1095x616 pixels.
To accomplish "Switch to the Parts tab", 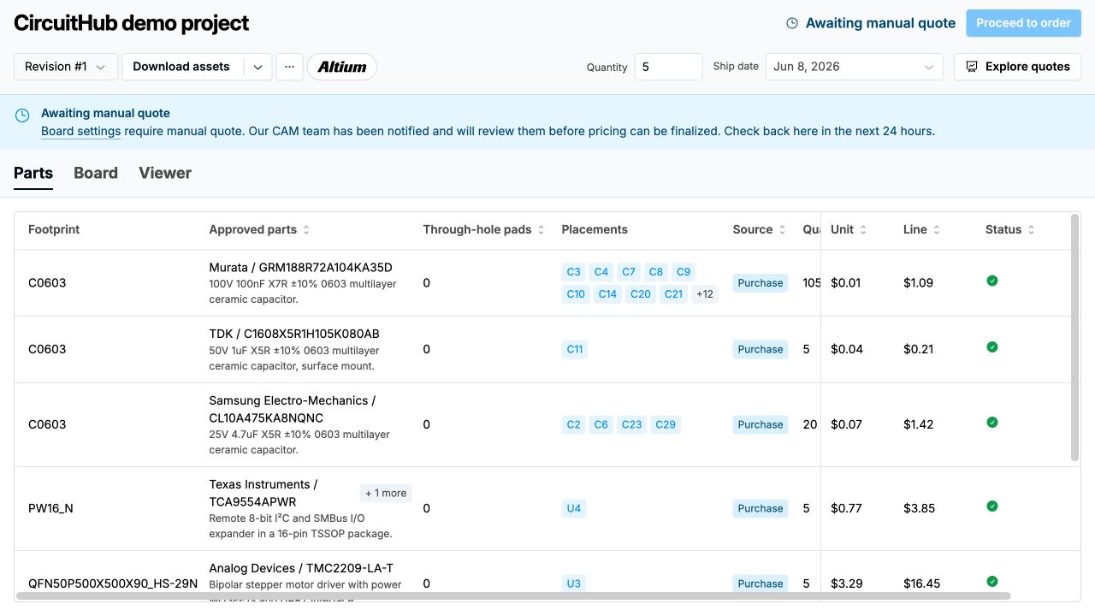I will [x=33, y=173].
